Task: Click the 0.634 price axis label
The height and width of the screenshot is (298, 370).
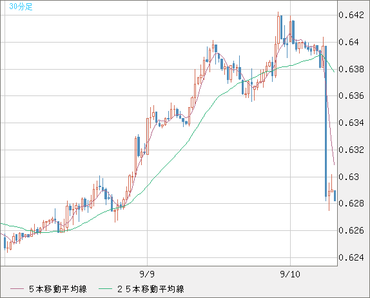Action: (x=351, y=123)
